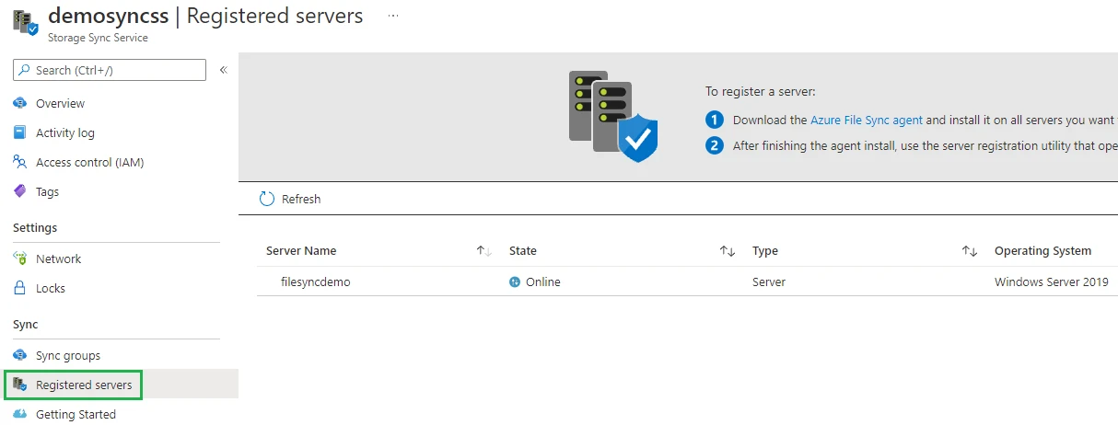Screen dimensions: 1118x425
Task: Open Access control (IAM)
Action: pos(89,163)
